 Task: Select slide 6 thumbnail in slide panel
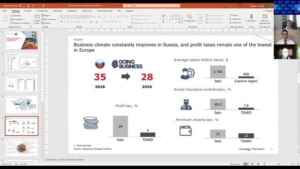pyautogui.click(x=22, y=148)
